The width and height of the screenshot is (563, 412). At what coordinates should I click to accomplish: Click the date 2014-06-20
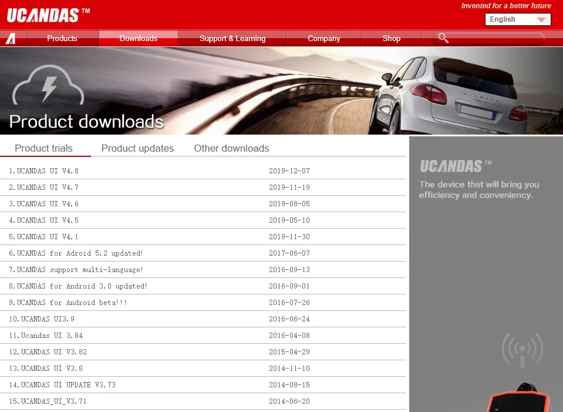[x=289, y=401]
